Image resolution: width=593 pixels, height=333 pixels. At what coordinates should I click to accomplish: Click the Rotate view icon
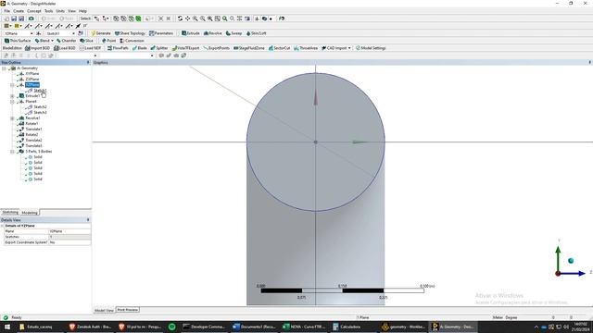[x=180, y=18]
